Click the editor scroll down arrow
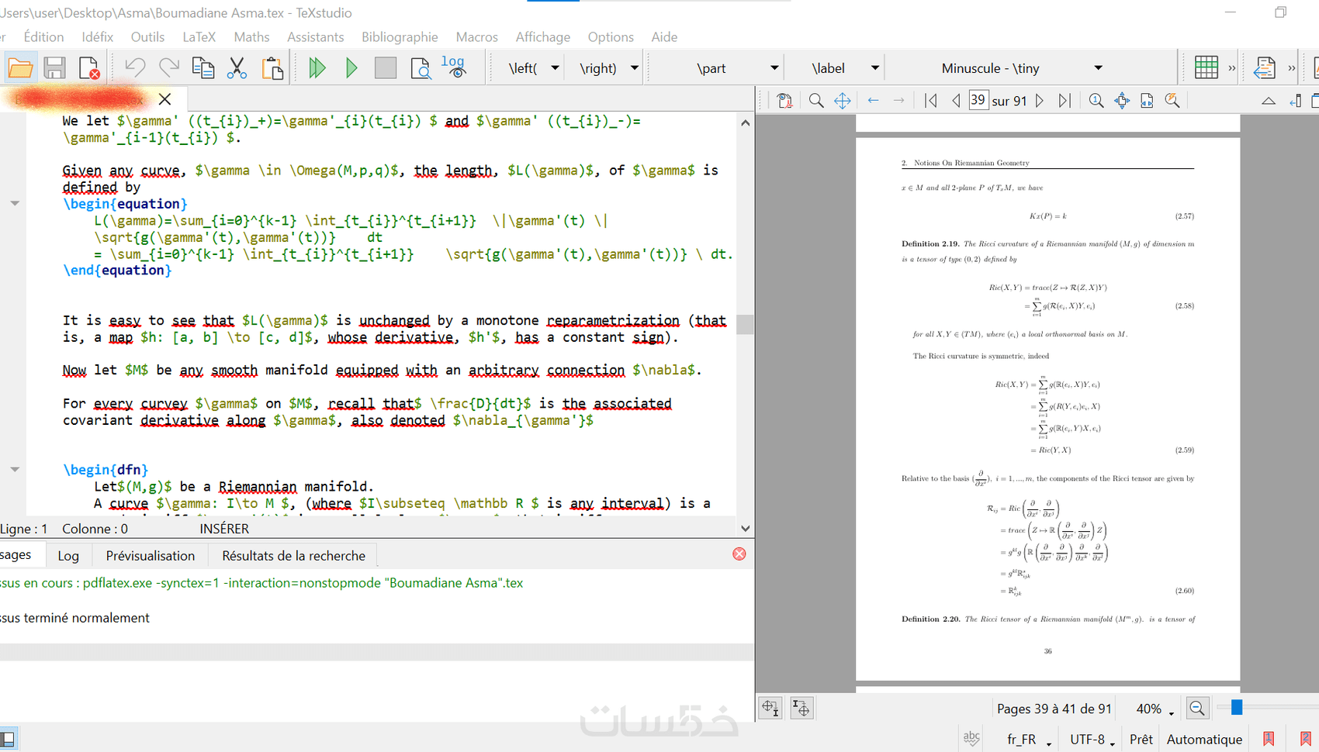Image resolution: width=1319 pixels, height=752 pixels. point(746,529)
